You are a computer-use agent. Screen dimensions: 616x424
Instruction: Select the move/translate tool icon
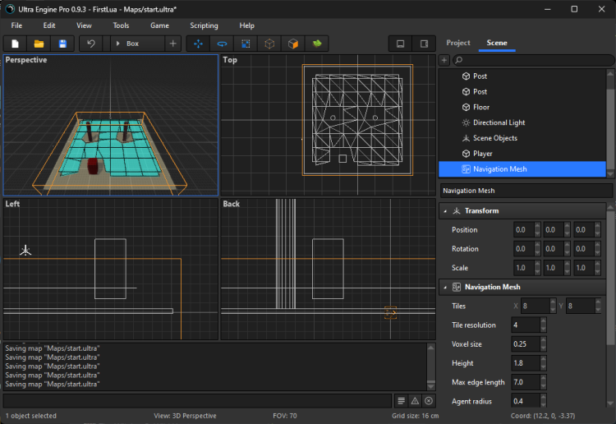(x=198, y=44)
